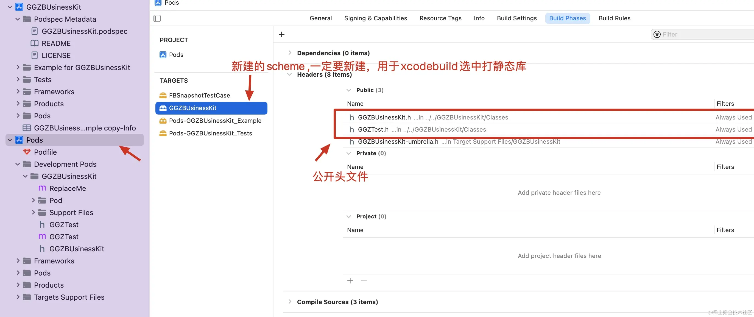Click the Name column header under Public

355,104
